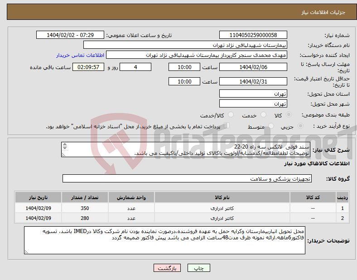This screenshot has width=357, height=280.
Task: Click row number 2 in the table
Action: [x=343, y=218]
